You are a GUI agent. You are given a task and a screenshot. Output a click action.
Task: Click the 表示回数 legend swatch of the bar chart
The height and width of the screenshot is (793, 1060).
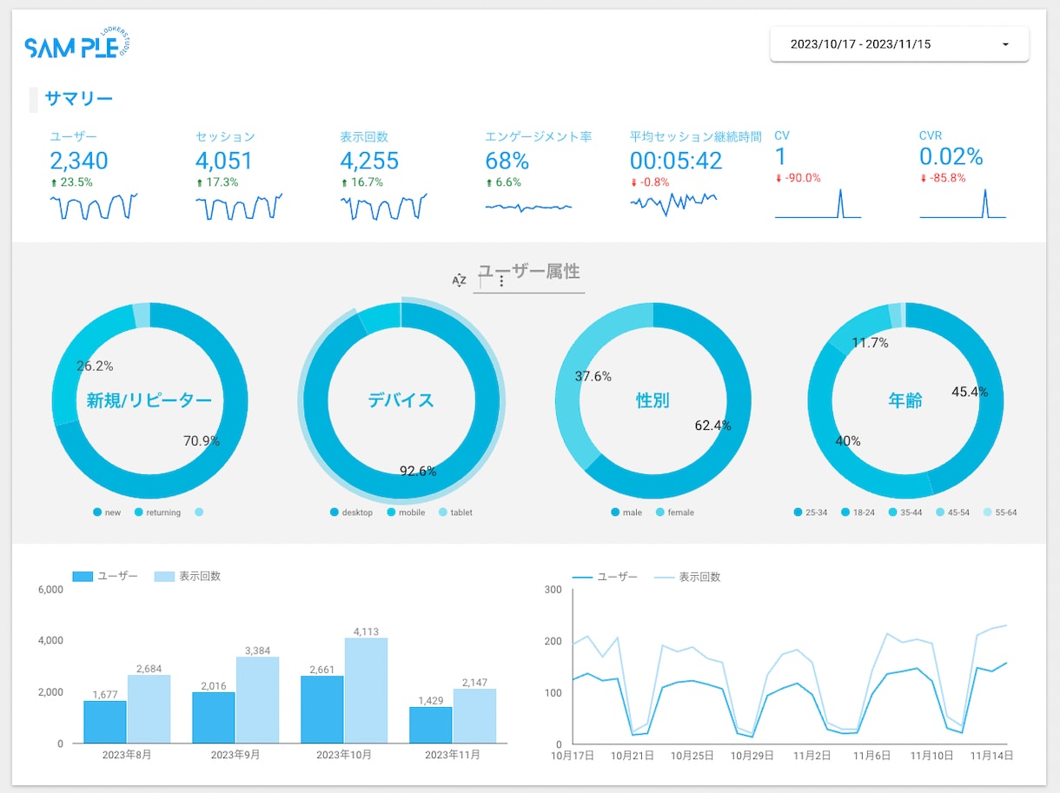coord(164,576)
